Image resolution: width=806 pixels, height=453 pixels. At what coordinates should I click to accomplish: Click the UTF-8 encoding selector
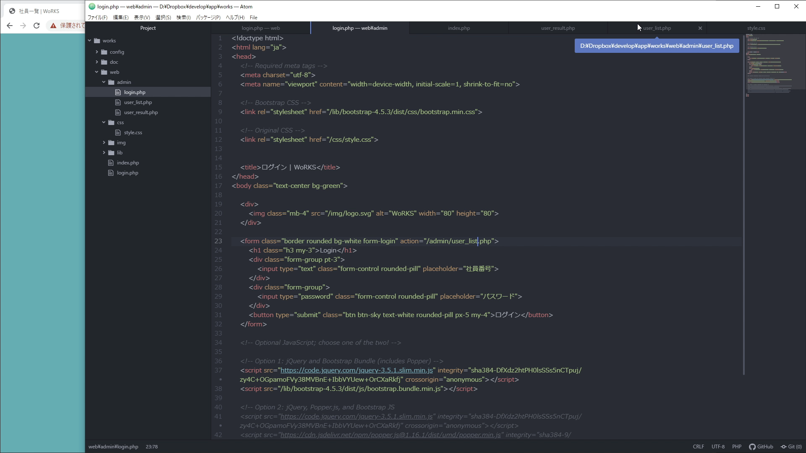pos(718,447)
